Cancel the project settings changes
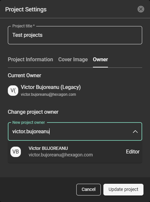This screenshot has width=150, height=202. (88, 190)
